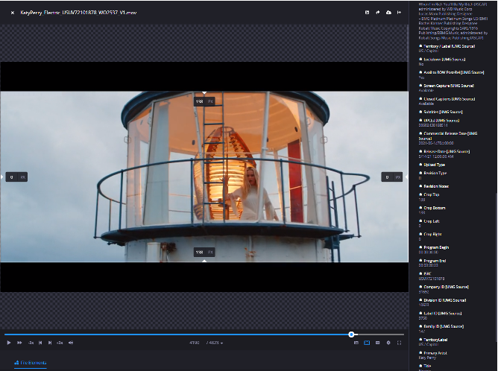Step to the next frame
Viewport: 498px width, 371px height.
click(x=50, y=343)
